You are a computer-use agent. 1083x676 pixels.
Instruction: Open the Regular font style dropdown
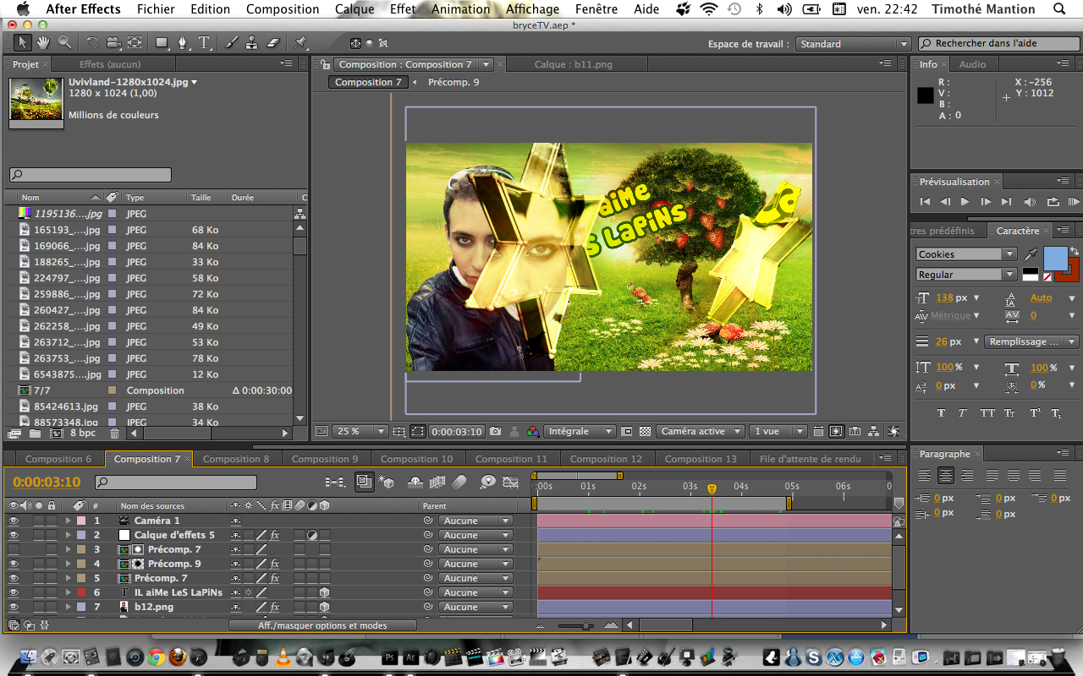pos(966,275)
